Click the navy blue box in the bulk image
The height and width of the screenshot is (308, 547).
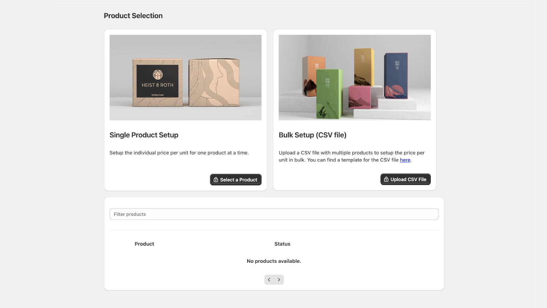[396, 75]
